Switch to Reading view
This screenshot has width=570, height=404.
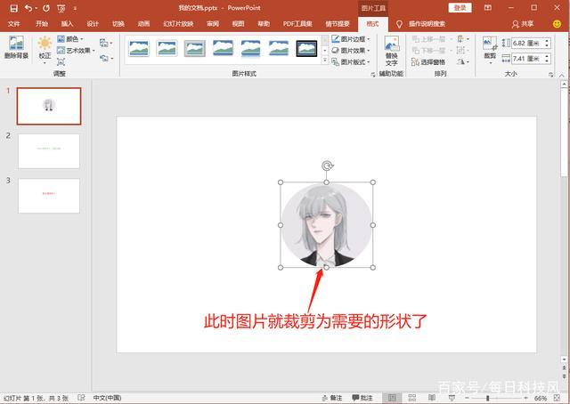click(x=432, y=398)
